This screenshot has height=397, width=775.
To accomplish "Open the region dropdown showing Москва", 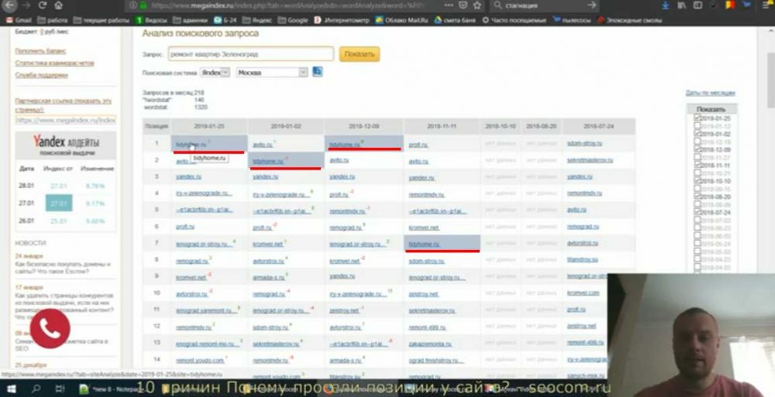I will (x=271, y=72).
